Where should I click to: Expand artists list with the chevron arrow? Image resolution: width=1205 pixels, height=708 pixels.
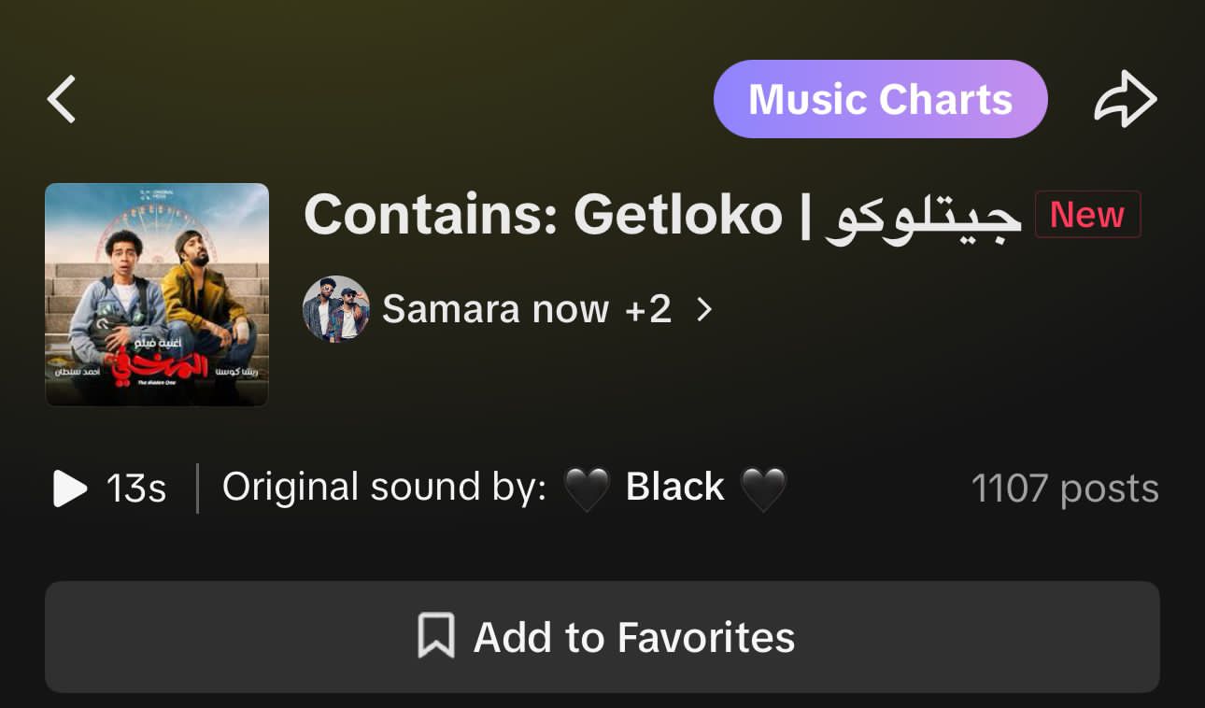705,309
